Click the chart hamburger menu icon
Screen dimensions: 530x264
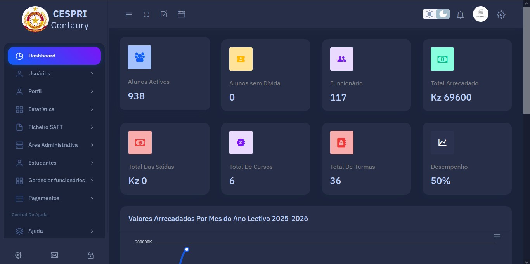497,236
